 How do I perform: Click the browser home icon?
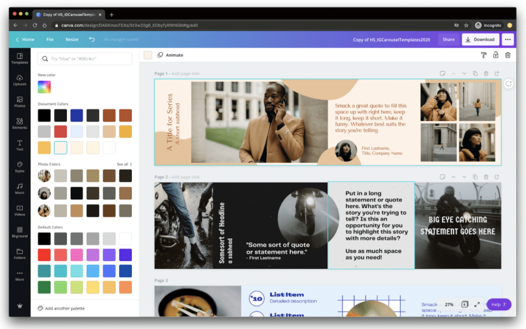pyautogui.click(x=44, y=25)
